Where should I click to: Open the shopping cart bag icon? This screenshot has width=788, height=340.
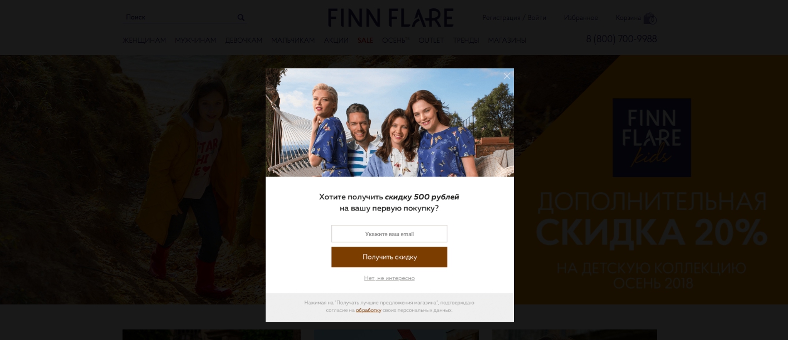pyautogui.click(x=650, y=18)
